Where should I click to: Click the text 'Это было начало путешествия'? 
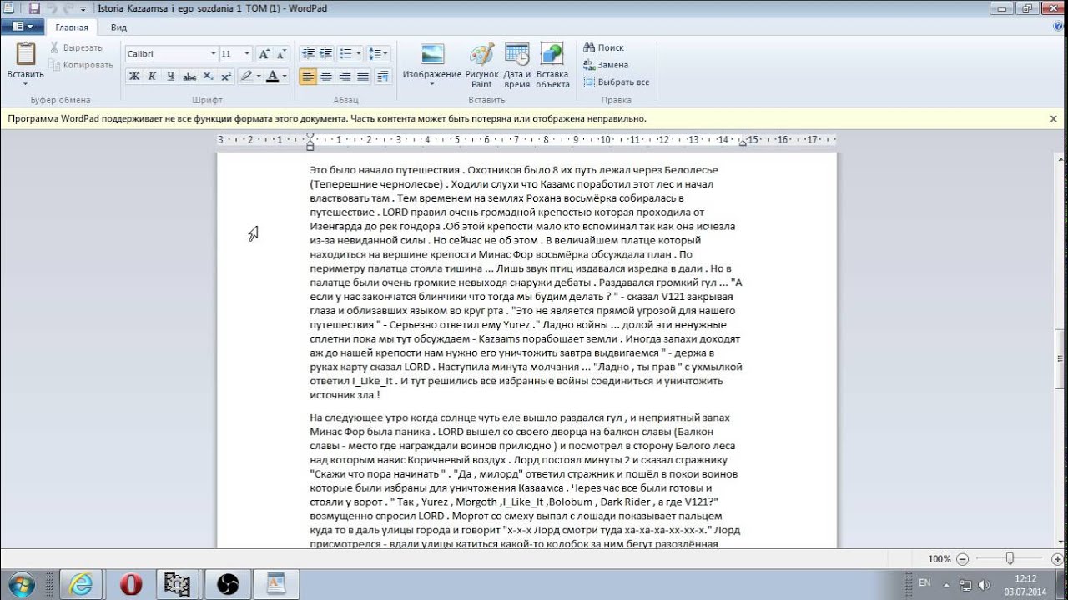tap(385, 170)
